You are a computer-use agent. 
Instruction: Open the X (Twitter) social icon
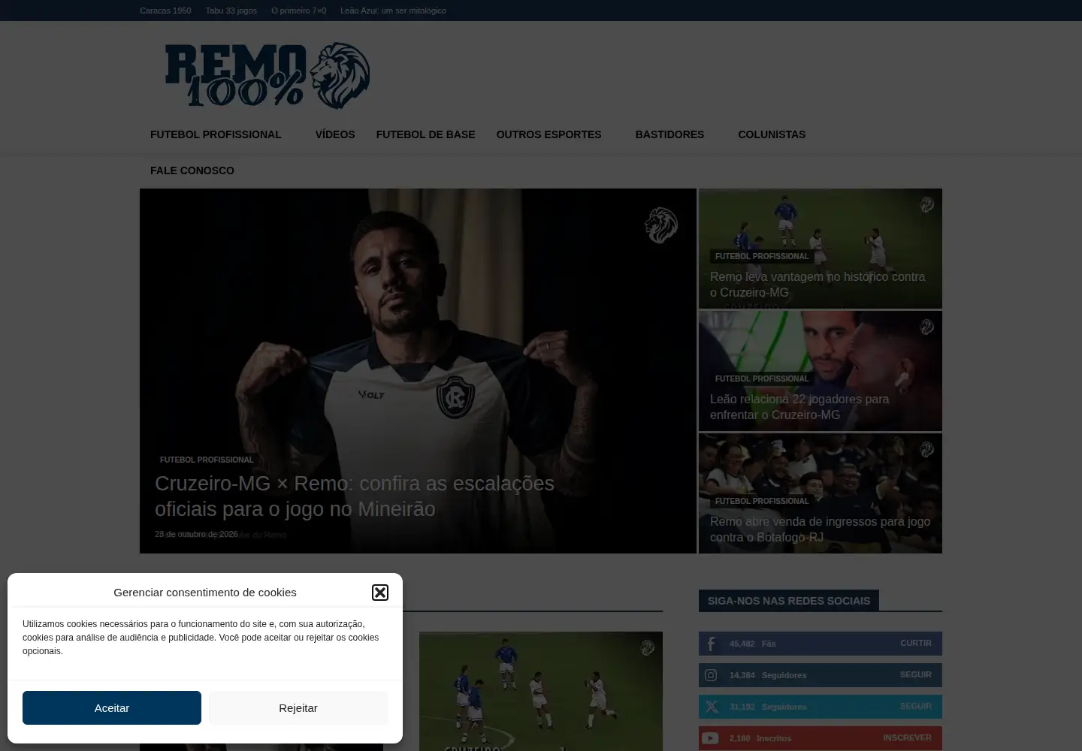(x=711, y=707)
